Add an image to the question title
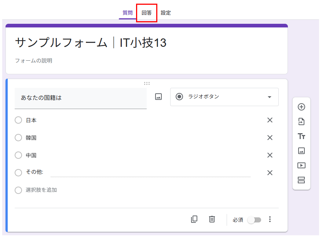Screen dimensions: 322x236 pyautogui.click(x=158, y=97)
